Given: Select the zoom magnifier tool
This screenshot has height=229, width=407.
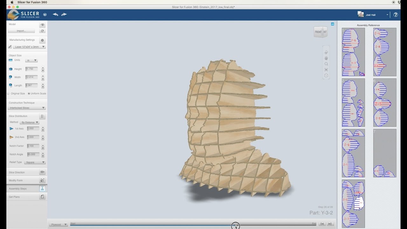Looking at the screenshot, I should [326, 64].
